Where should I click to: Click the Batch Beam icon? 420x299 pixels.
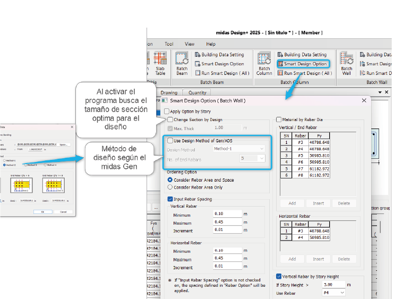pyautogui.click(x=182, y=63)
